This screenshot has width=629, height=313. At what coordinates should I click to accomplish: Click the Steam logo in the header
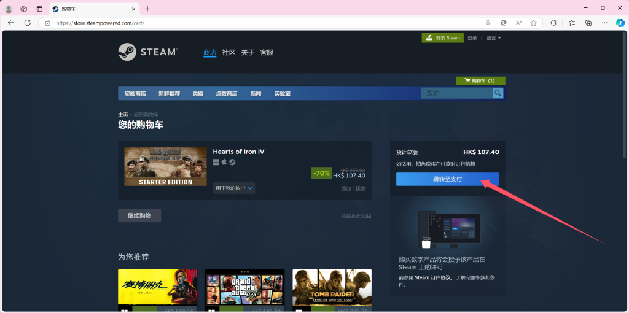point(147,52)
